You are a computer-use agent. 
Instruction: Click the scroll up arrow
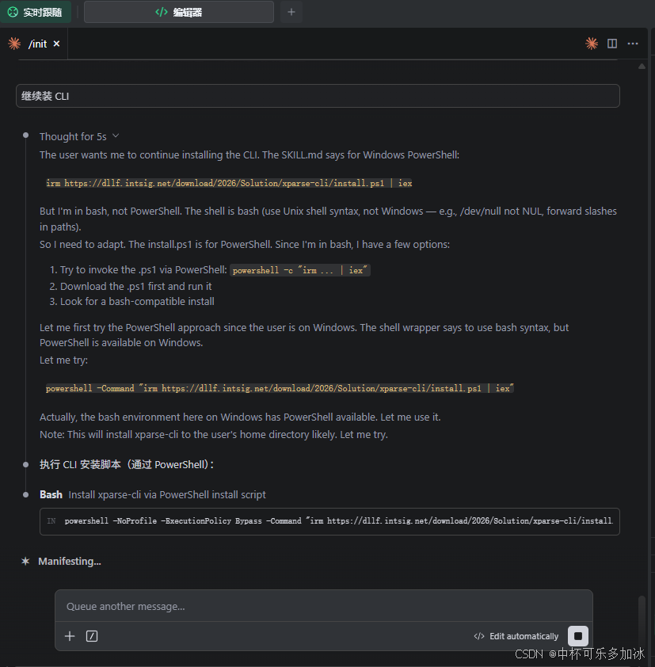[642, 67]
